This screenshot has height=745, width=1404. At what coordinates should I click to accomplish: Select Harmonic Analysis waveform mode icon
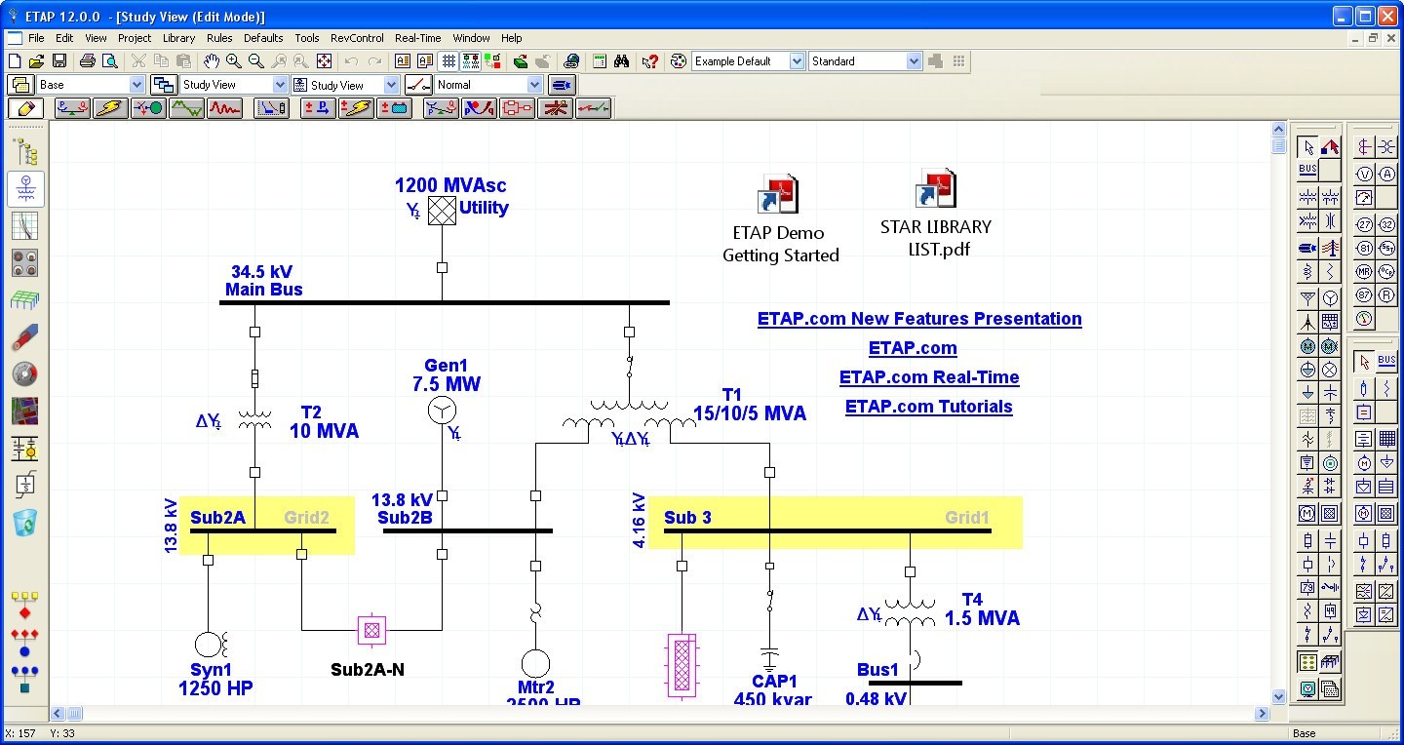pos(186,108)
